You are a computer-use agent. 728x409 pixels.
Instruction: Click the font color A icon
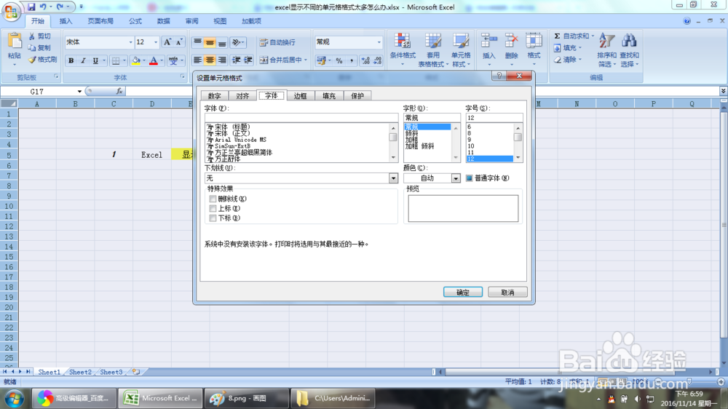point(153,60)
